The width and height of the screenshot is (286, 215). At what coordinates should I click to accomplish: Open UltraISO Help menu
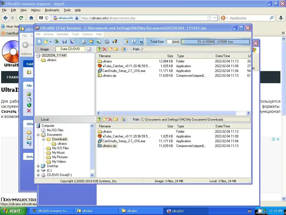[99, 34]
